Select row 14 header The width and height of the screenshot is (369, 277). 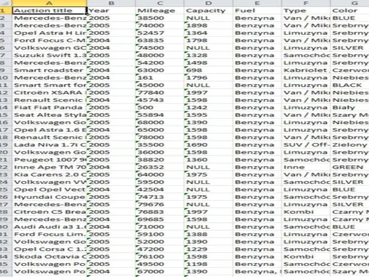point(6,107)
